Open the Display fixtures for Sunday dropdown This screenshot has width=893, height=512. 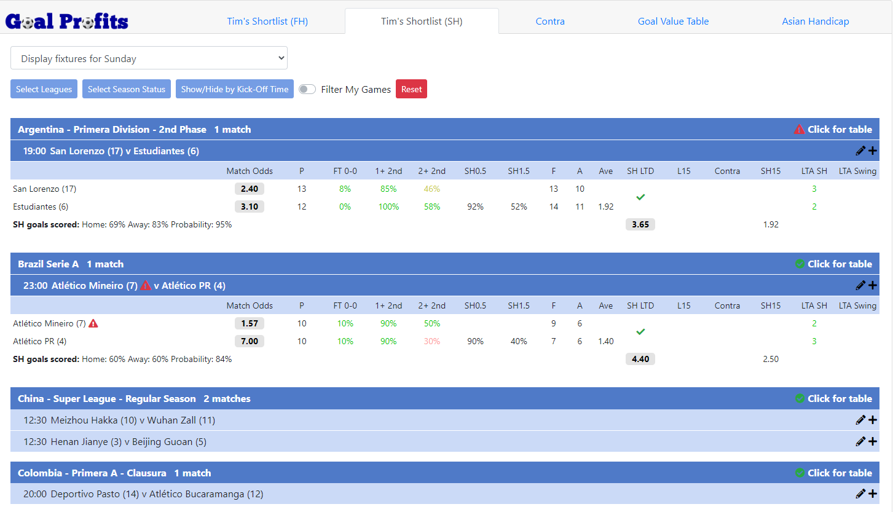tap(149, 58)
